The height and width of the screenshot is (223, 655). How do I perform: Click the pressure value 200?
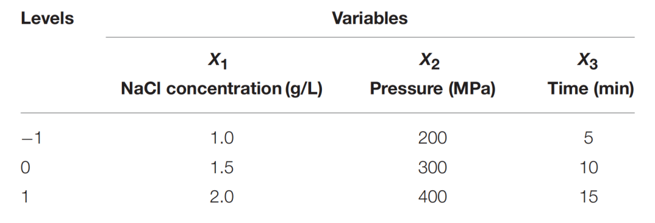pyautogui.click(x=432, y=138)
